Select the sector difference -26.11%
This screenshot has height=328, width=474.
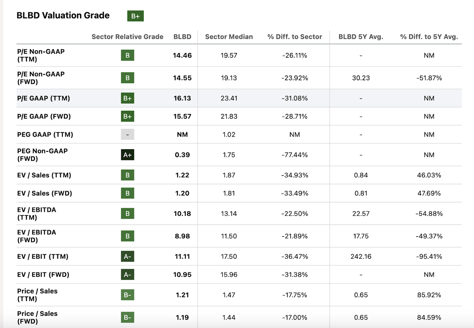[295, 56]
